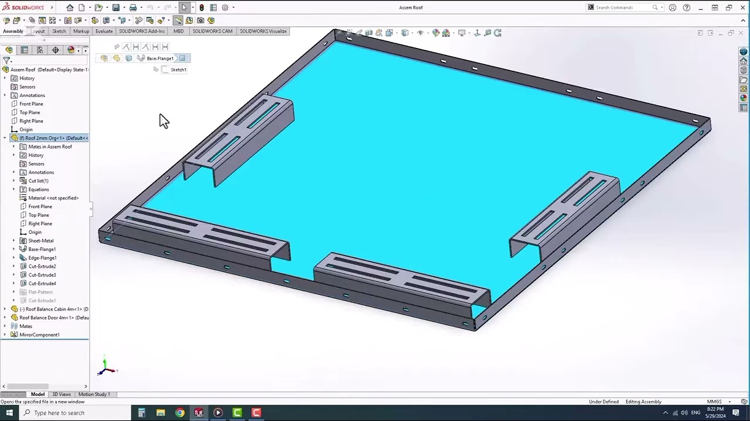
Task: Open the Options gear
Action: pyautogui.click(x=225, y=8)
